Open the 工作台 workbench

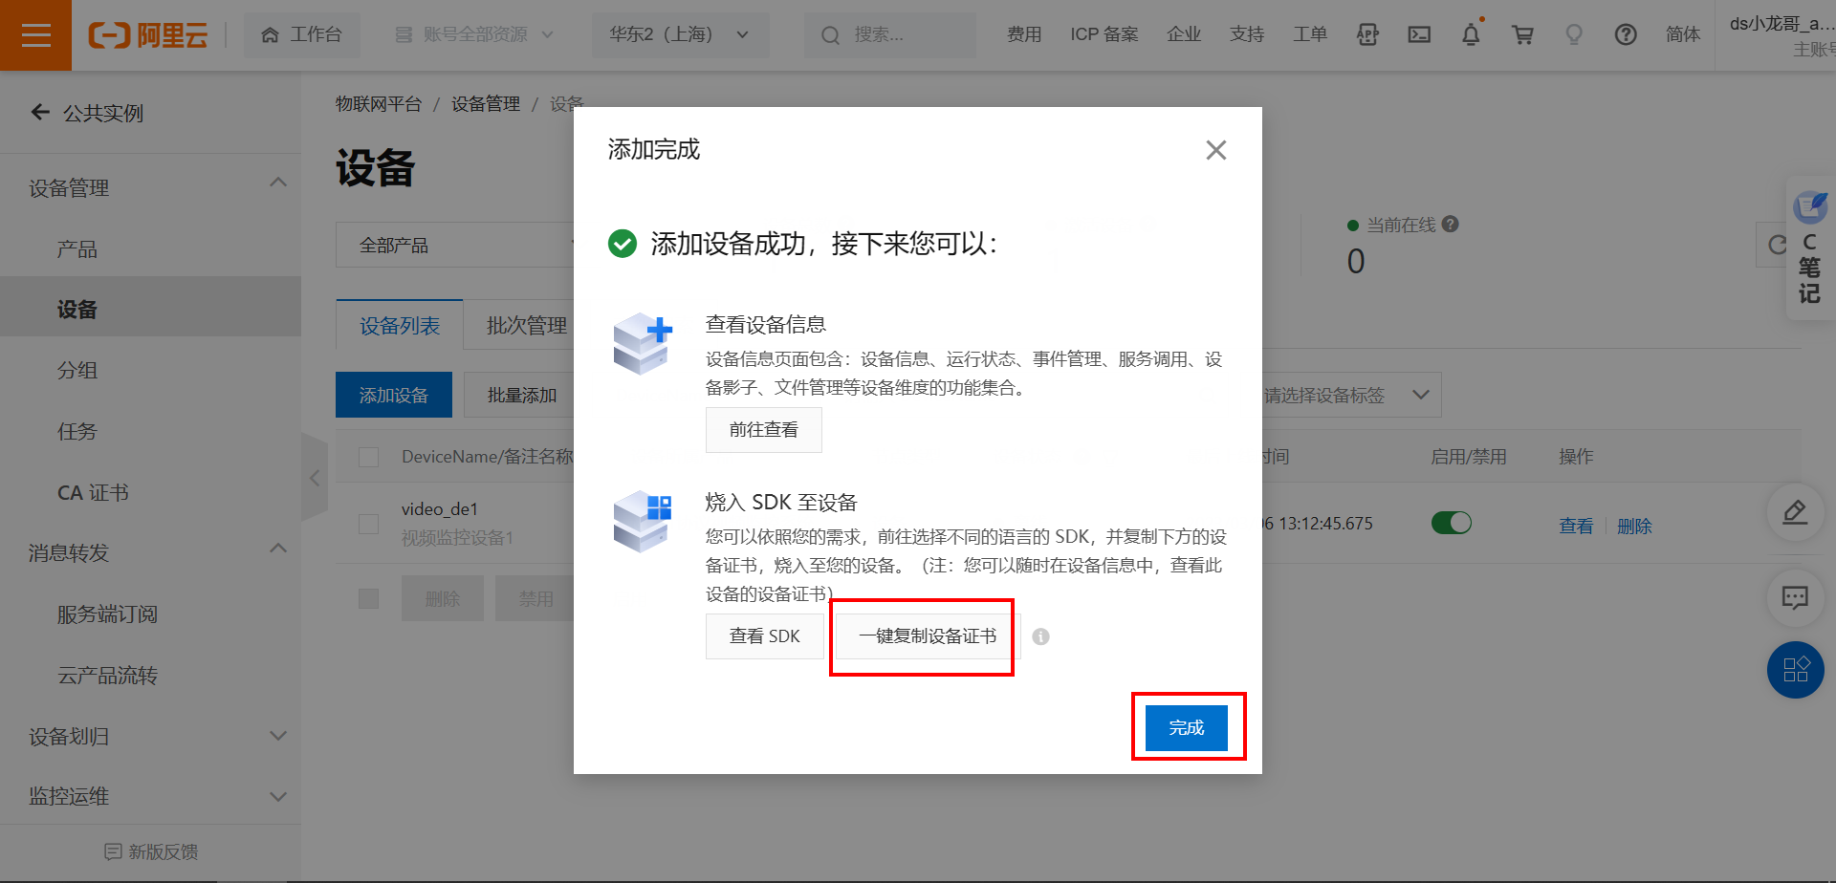coord(302,35)
